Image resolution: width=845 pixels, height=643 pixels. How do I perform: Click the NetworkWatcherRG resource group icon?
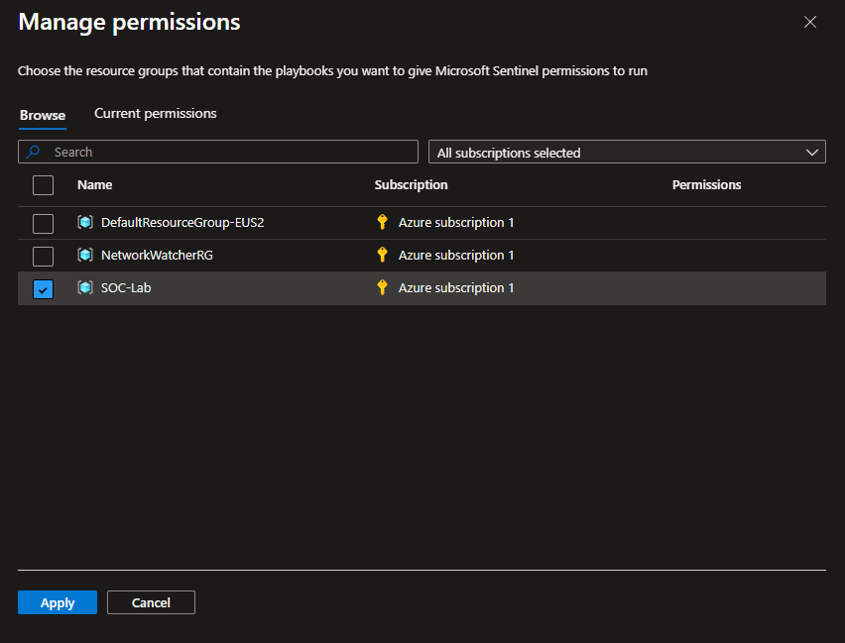[x=85, y=256]
